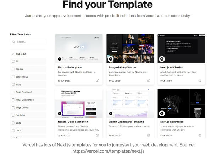Tick the Blog filter checkbox
The image size is (217, 154).
(x=13, y=84)
